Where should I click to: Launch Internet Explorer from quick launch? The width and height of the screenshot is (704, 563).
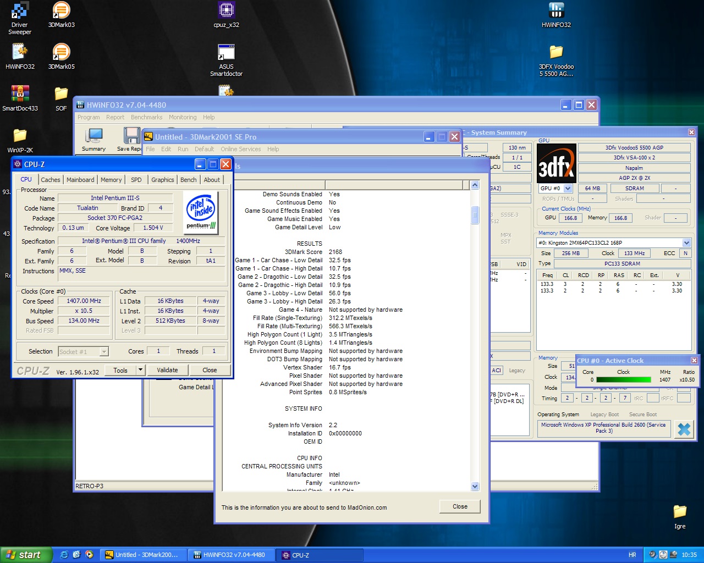click(64, 555)
